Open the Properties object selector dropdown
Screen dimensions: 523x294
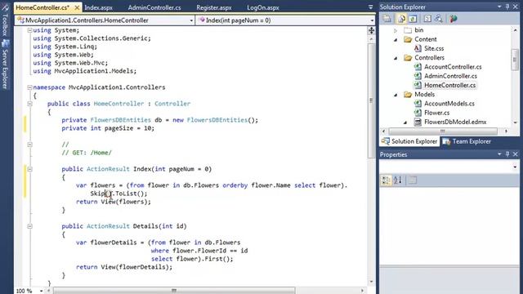point(515,167)
